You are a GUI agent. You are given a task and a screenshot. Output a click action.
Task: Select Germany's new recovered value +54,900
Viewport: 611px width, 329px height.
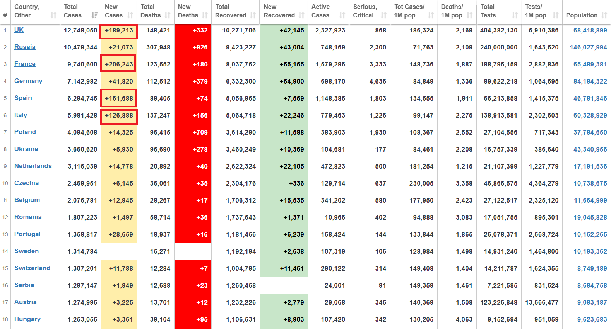click(292, 81)
